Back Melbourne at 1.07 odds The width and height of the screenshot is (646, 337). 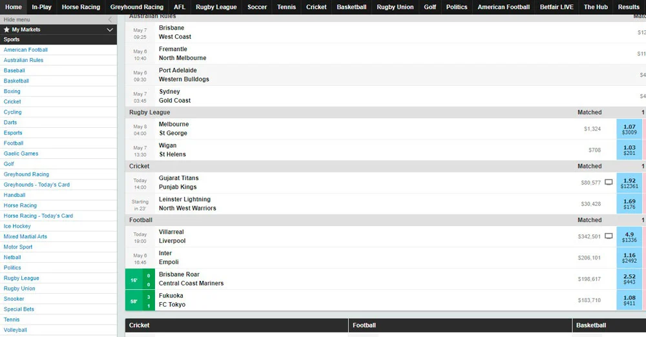(629, 129)
